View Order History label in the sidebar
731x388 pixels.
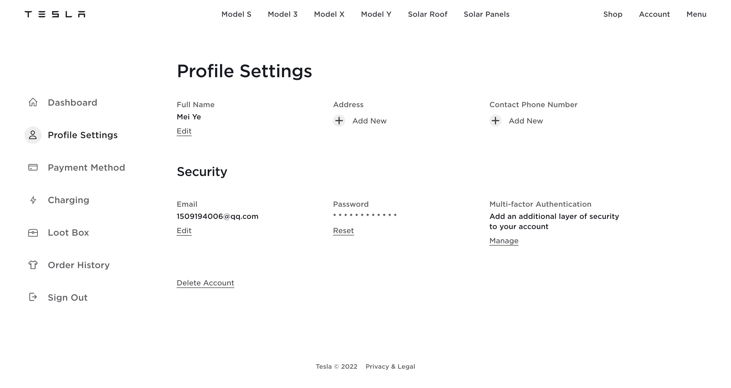79,265
